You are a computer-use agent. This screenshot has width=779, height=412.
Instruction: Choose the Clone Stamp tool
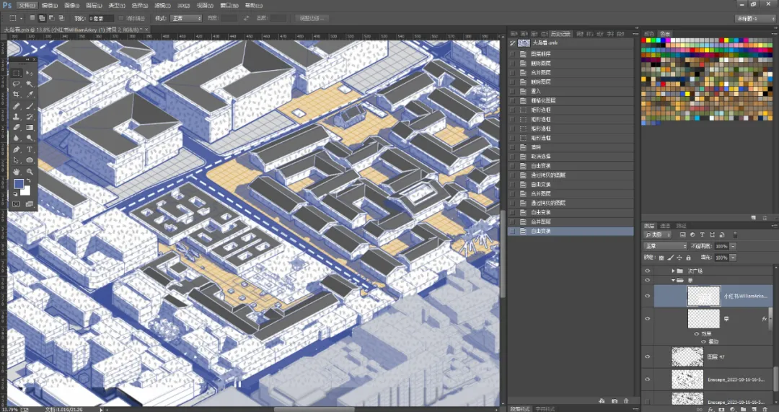click(17, 117)
